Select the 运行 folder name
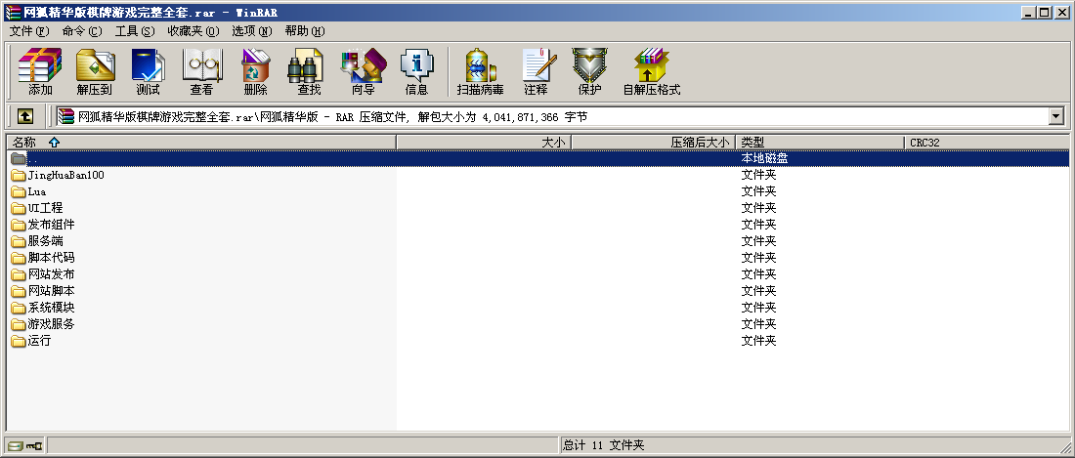Image resolution: width=1075 pixels, height=458 pixels. click(x=40, y=341)
